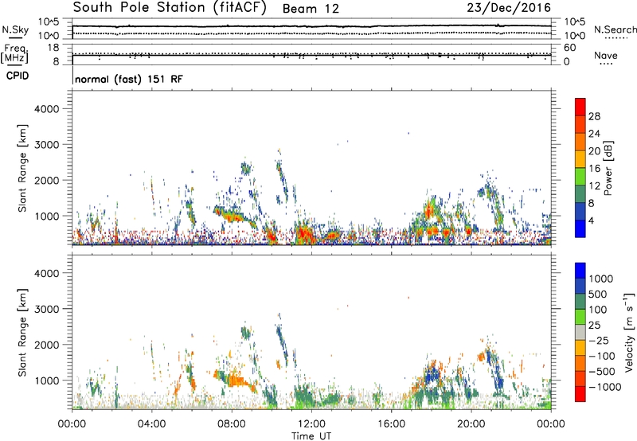Click the 'N.Search' legend label
The height and width of the screenshot is (441, 637).
pos(615,29)
